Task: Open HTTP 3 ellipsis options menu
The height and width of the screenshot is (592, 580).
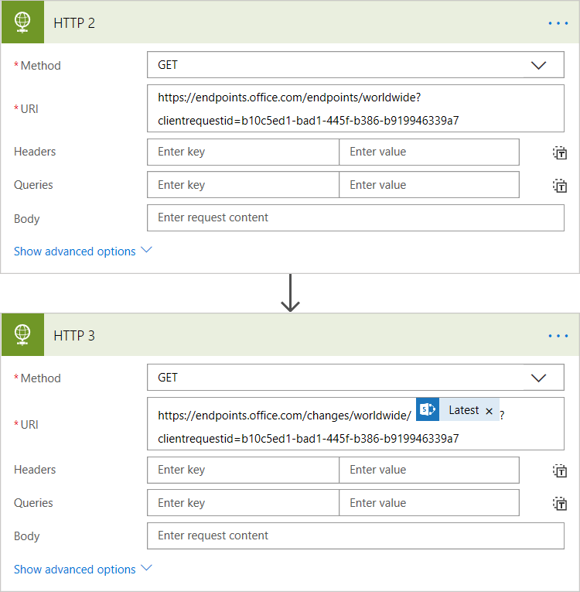Action: pos(558,336)
